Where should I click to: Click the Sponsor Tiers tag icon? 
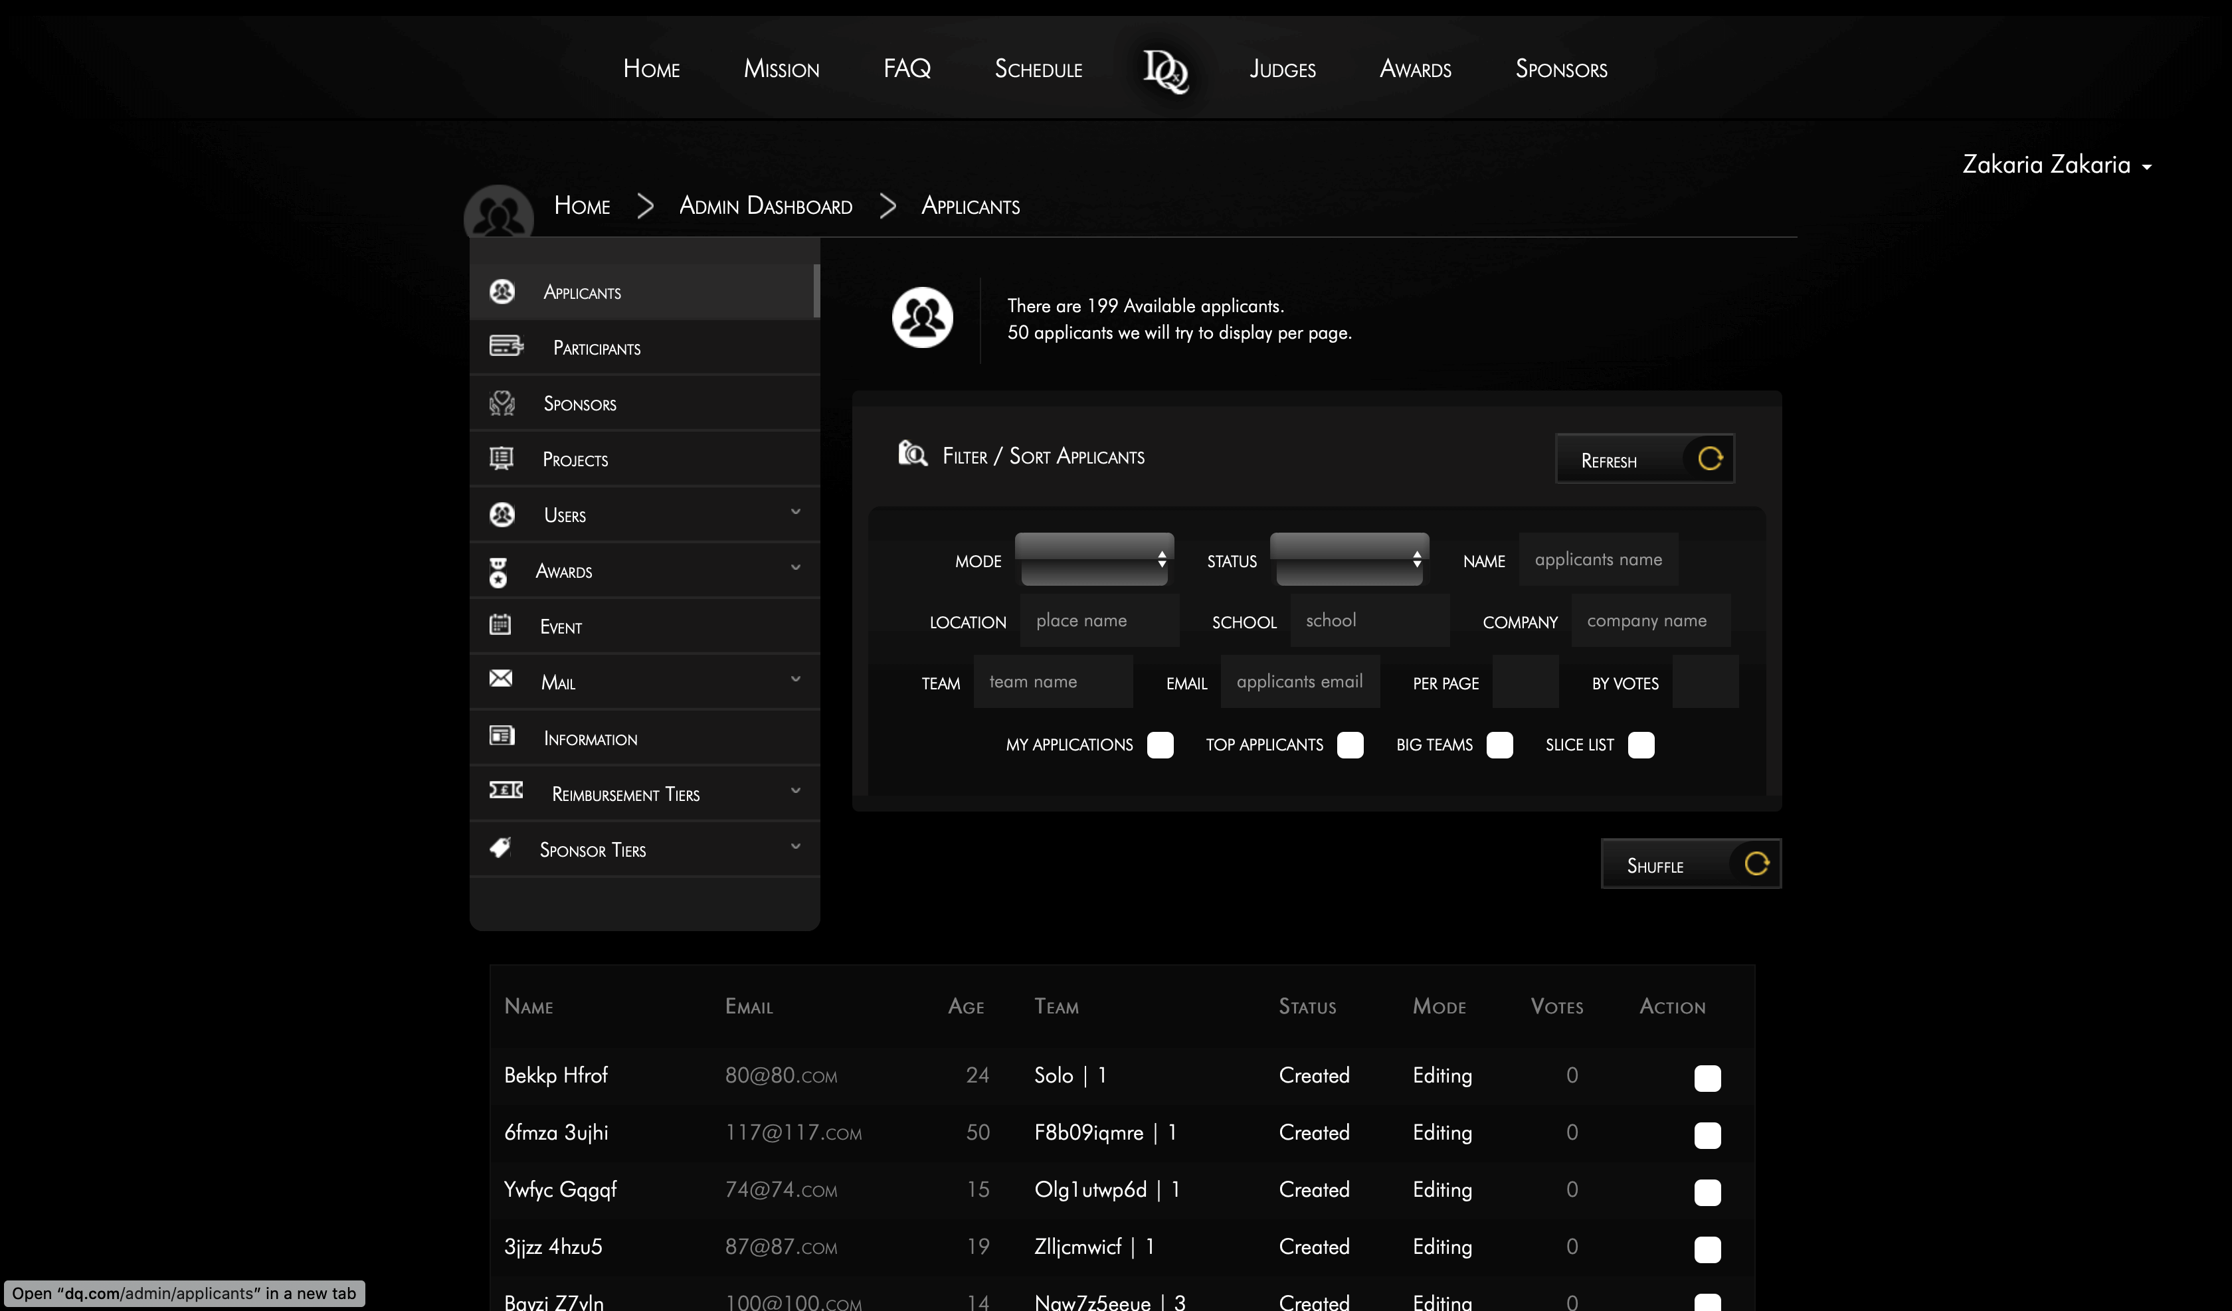[500, 847]
